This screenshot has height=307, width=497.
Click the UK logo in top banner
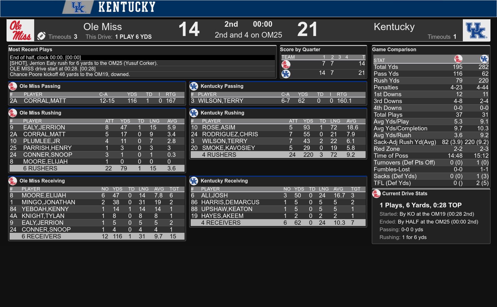pyautogui.click(x=78, y=7)
